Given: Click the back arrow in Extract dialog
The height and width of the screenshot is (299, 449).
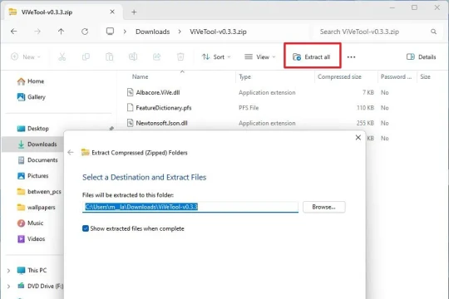Looking at the screenshot, I should (71, 153).
